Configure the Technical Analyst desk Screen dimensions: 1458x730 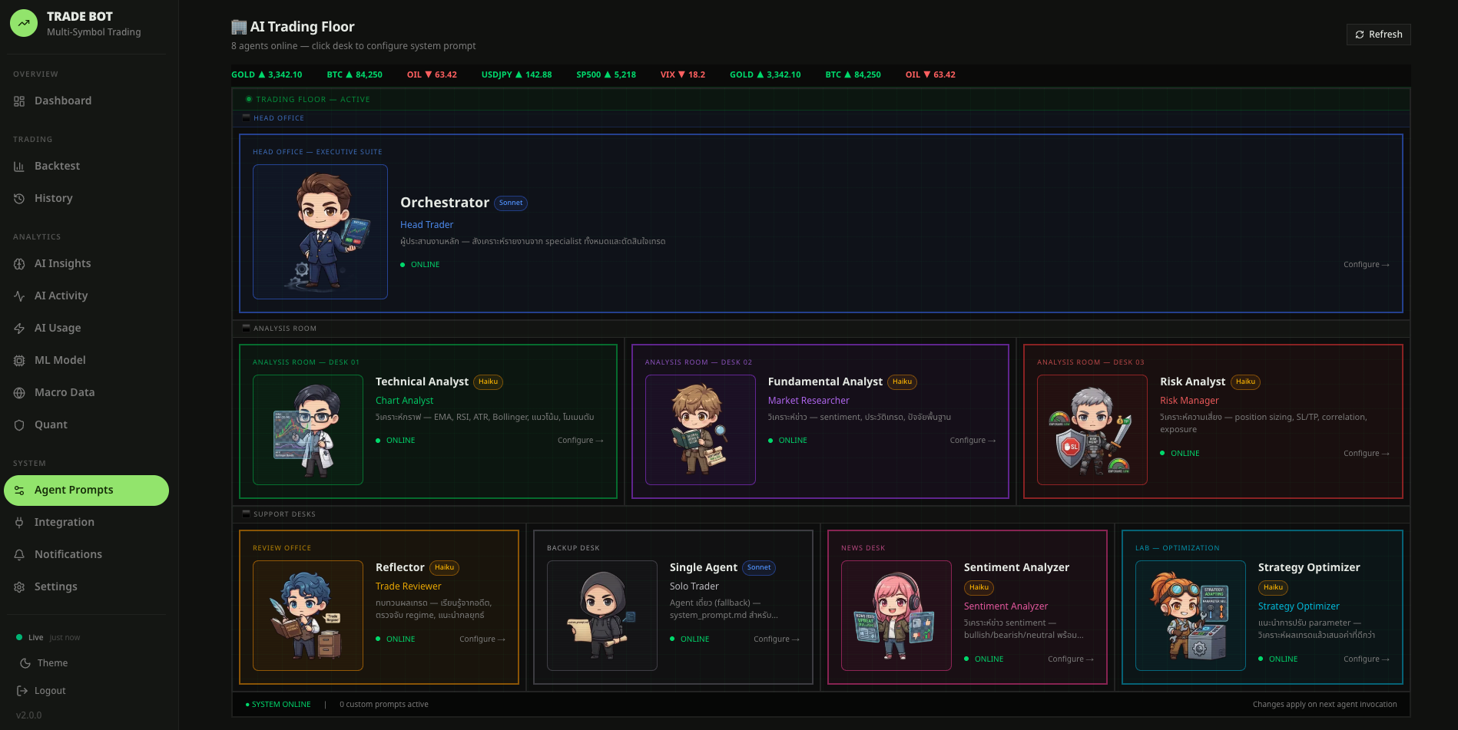click(x=580, y=441)
